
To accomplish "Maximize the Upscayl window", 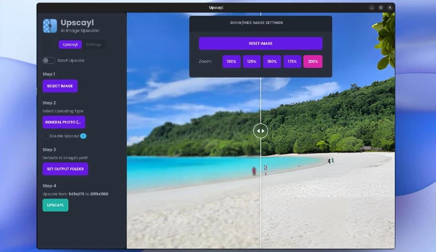I will coord(381,8).
